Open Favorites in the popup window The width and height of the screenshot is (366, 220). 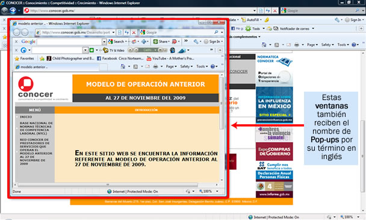(24, 58)
